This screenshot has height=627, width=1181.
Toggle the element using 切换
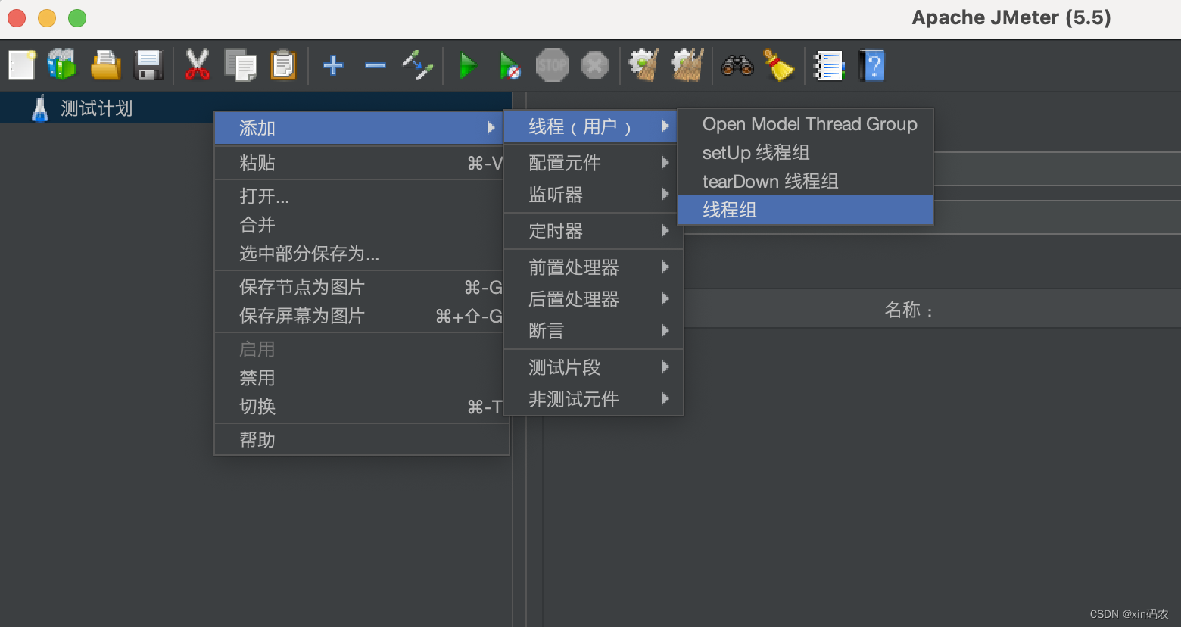pos(257,407)
